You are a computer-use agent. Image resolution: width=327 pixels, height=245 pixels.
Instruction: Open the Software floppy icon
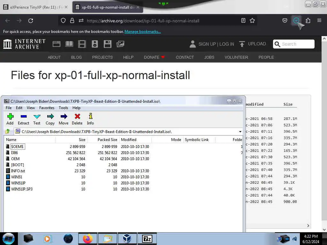107,44
